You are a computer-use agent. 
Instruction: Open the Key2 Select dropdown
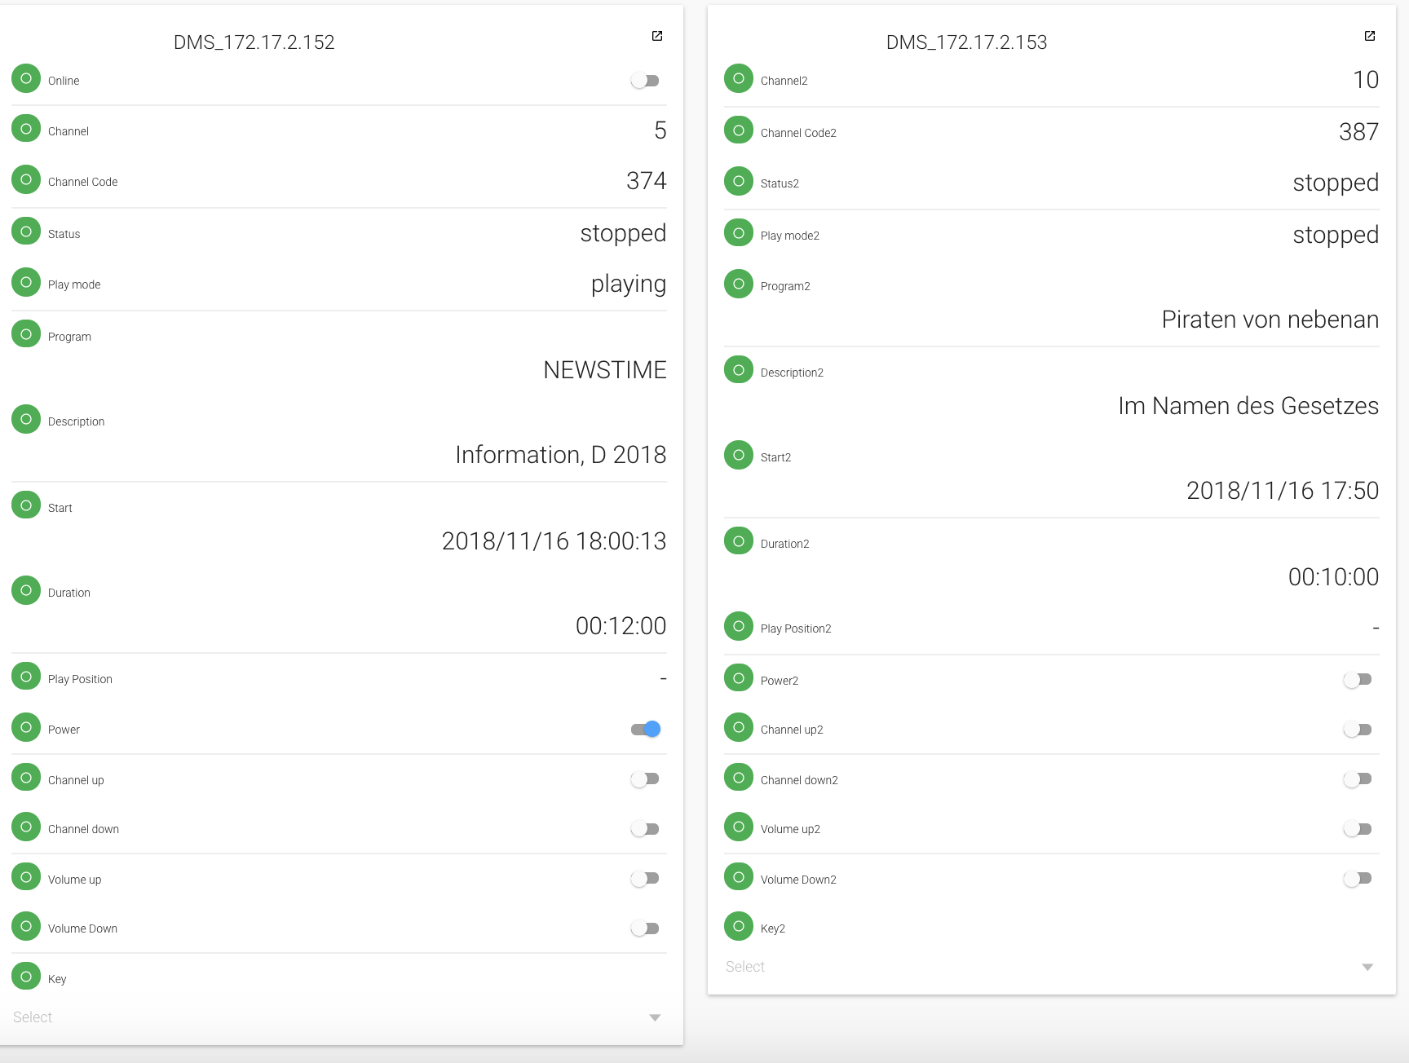[x=1052, y=967]
